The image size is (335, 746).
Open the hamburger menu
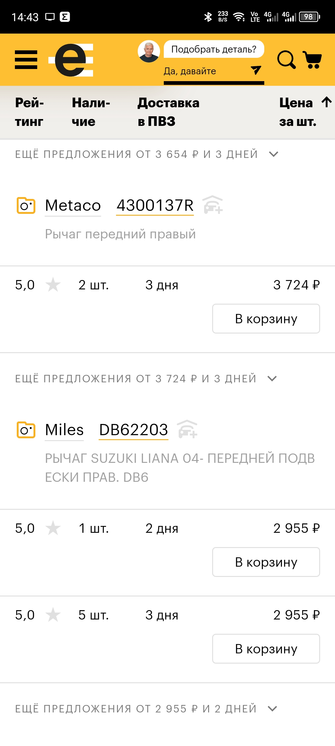(x=26, y=60)
